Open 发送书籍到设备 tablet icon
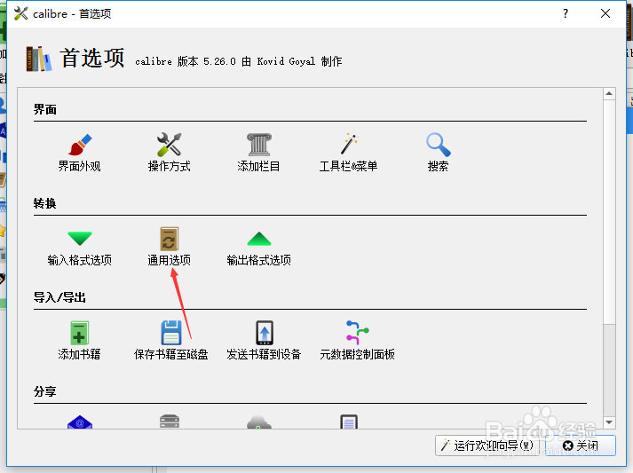This screenshot has height=473, width=633. tap(265, 333)
